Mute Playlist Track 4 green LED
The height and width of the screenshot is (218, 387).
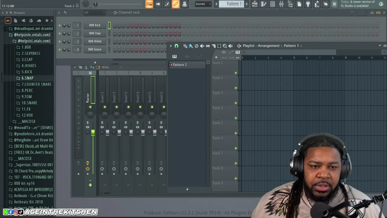pos(236,118)
